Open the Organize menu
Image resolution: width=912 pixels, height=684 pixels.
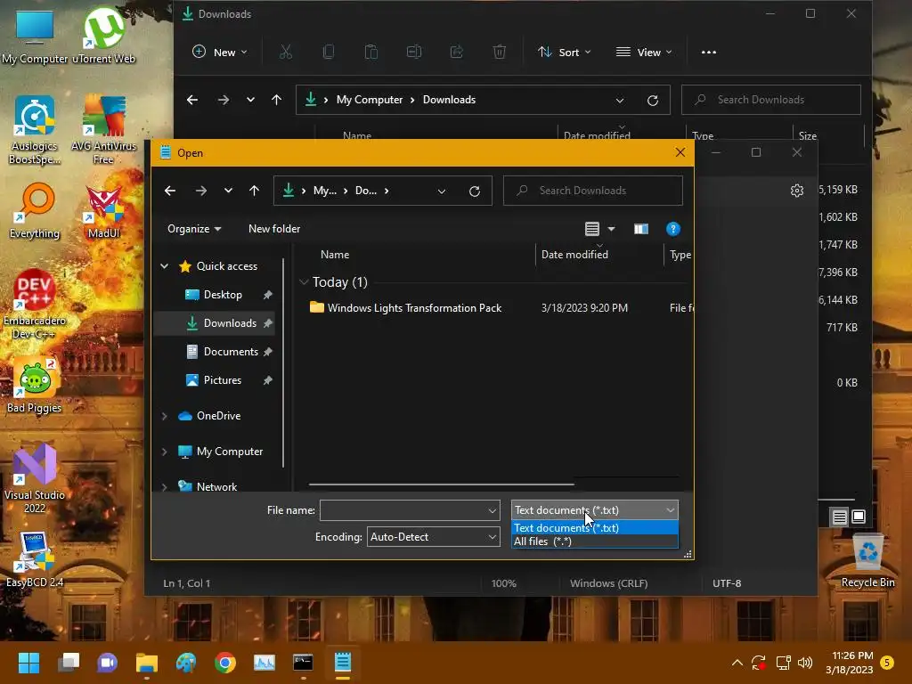(193, 229)
